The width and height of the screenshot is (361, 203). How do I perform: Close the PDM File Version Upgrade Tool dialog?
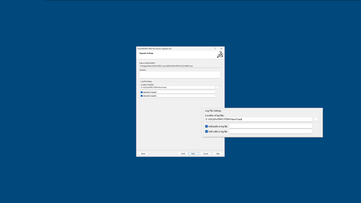pos(221,48)
